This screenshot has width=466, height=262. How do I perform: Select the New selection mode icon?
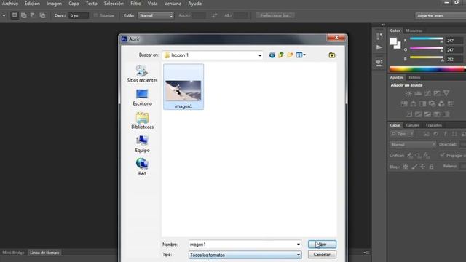(15, 15)
